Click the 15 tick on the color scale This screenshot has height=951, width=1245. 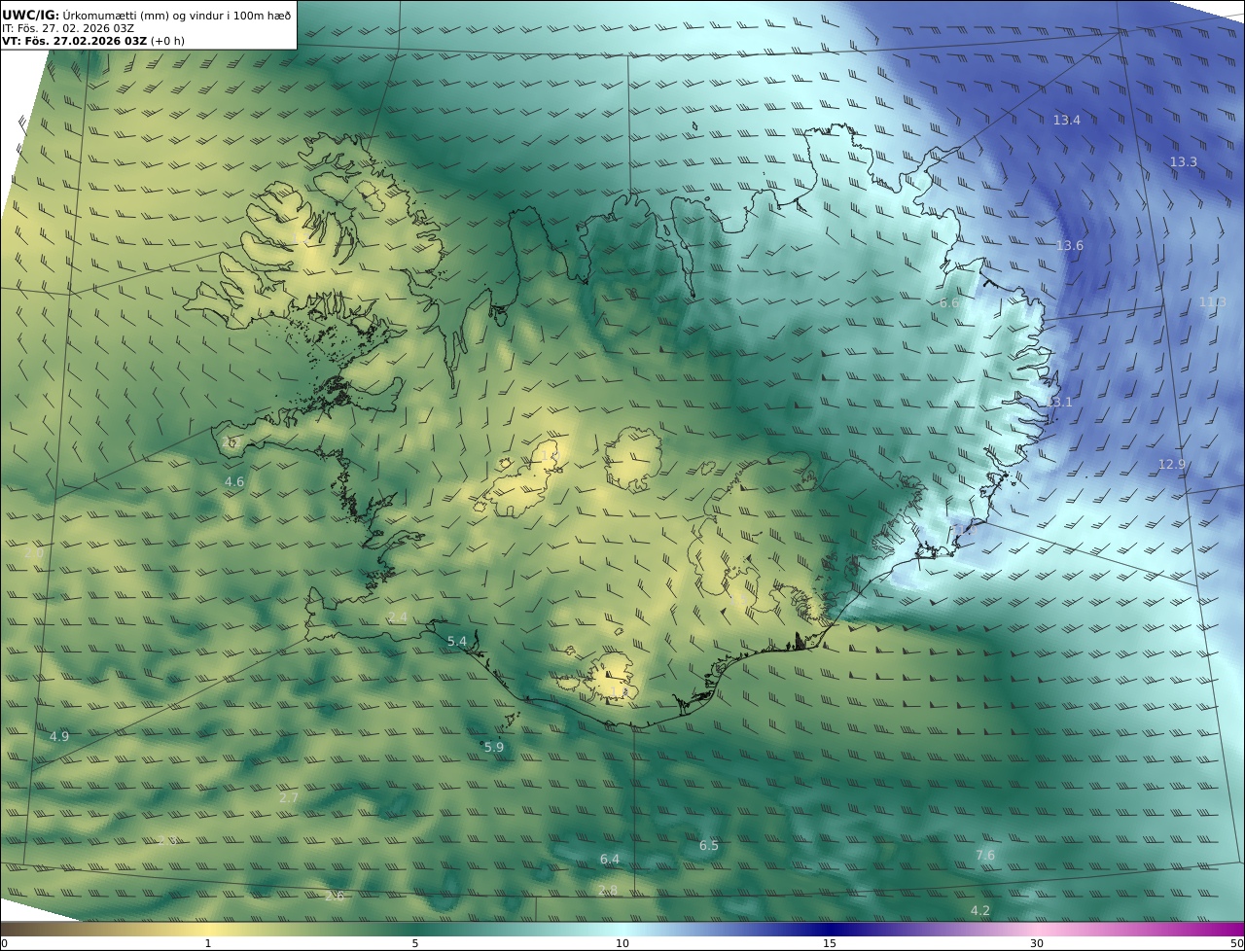pos(830,943)
